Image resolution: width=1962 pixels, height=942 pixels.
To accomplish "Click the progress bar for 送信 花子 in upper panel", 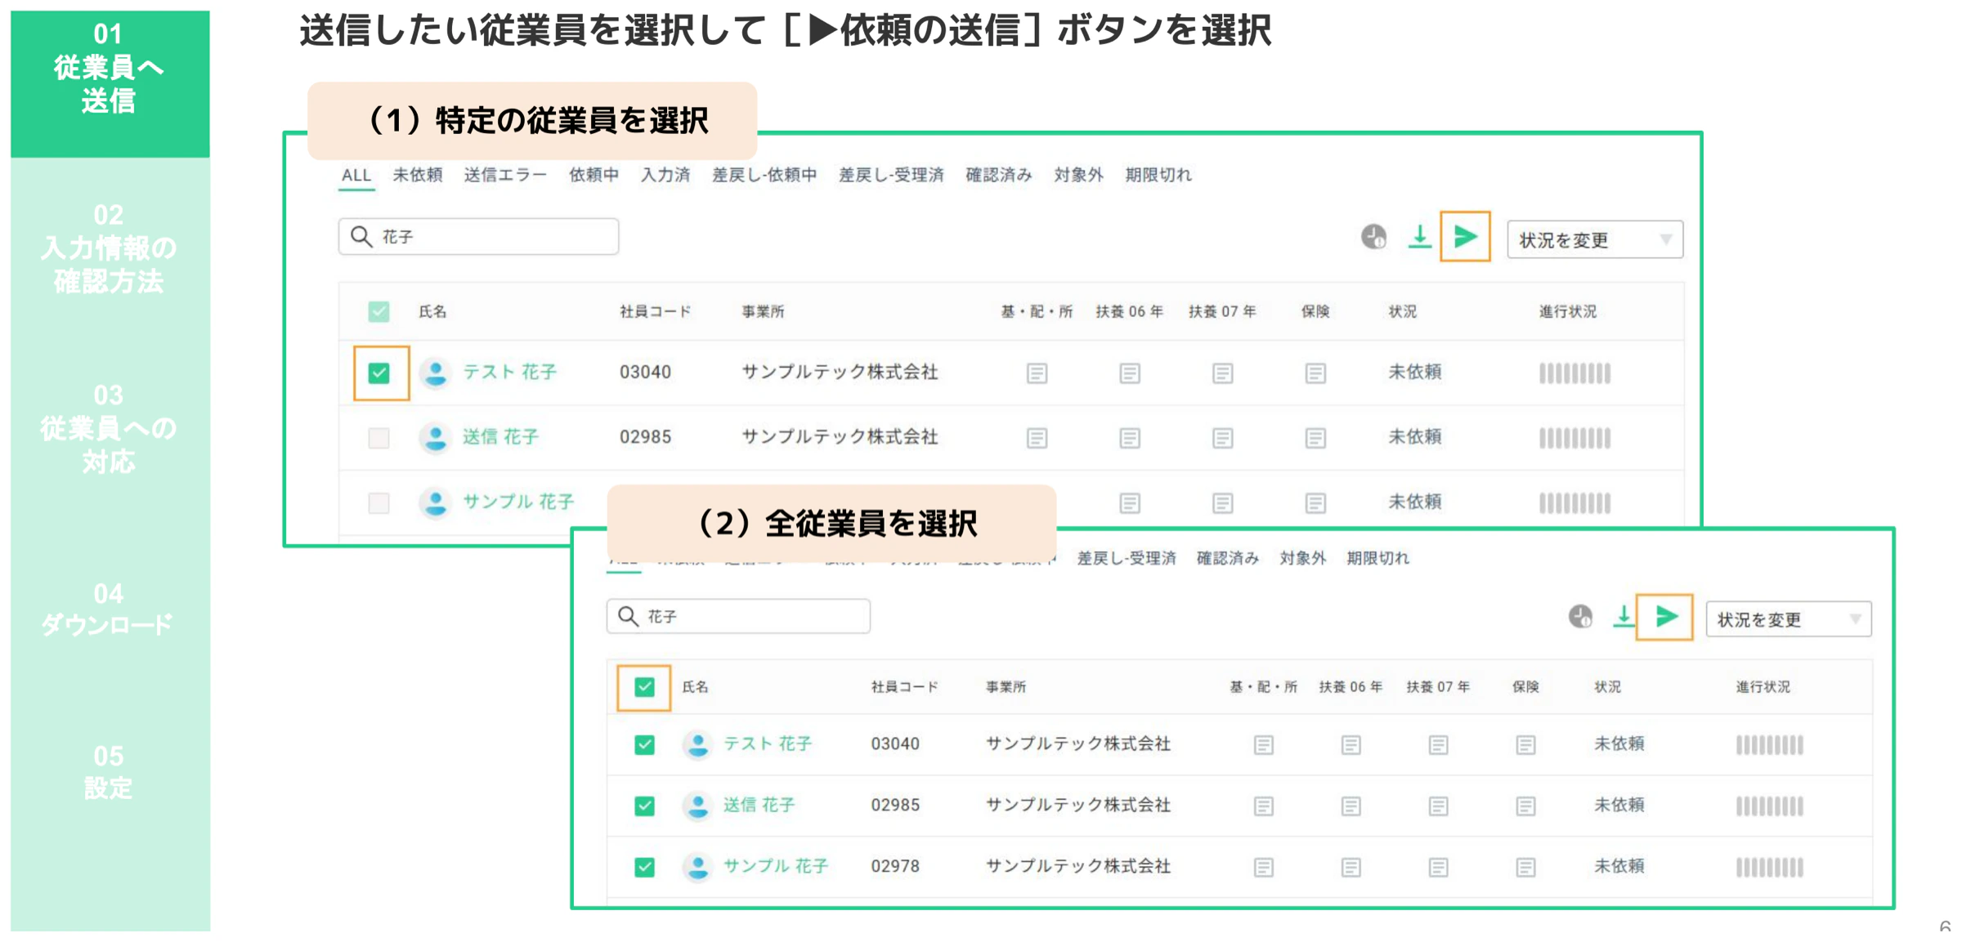I will point(1575,438).
